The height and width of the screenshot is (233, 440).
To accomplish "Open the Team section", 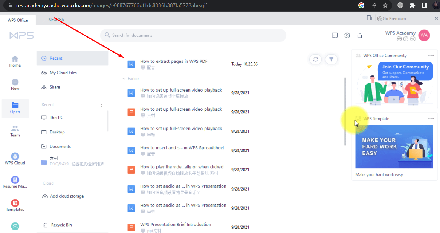I will pyautogui.click(x=15, y=130).
